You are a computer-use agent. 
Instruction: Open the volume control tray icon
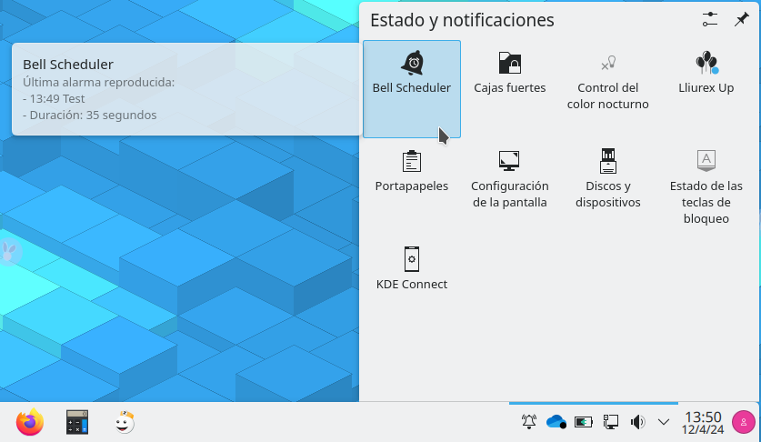637,422
